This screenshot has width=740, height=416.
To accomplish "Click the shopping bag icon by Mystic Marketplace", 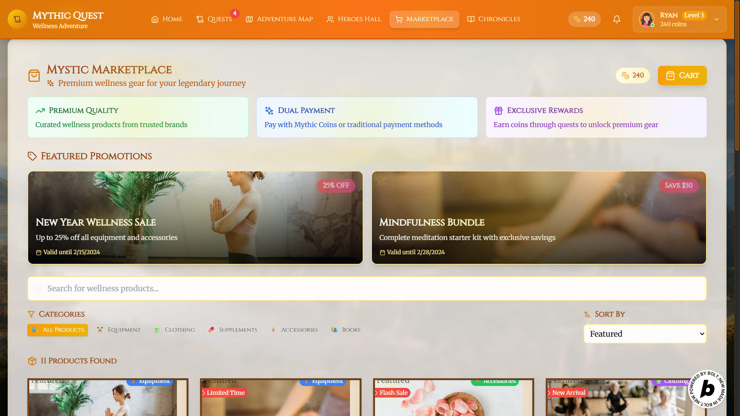I will point(34,75).
